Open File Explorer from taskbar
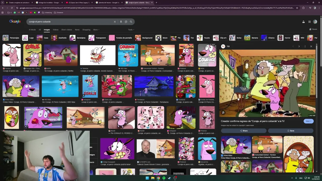This screenshot has height=181, width=322. [153, 178]
